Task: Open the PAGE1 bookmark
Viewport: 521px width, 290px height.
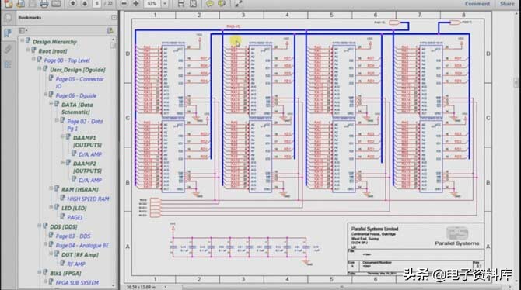Action: tap(75, 217)
